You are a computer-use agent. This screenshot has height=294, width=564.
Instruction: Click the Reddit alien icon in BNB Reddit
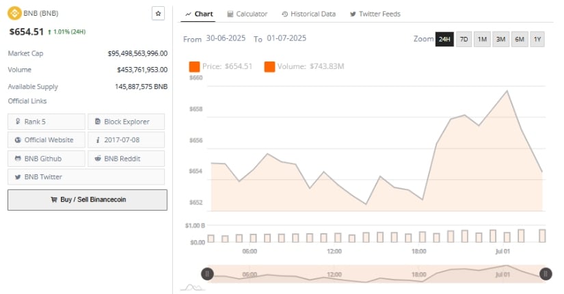[x=98, y=159]
